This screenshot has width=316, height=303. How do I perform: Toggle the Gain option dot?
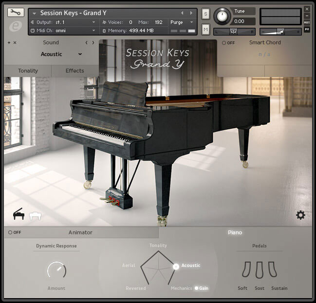pyautogui.click(x=197, y=288)
